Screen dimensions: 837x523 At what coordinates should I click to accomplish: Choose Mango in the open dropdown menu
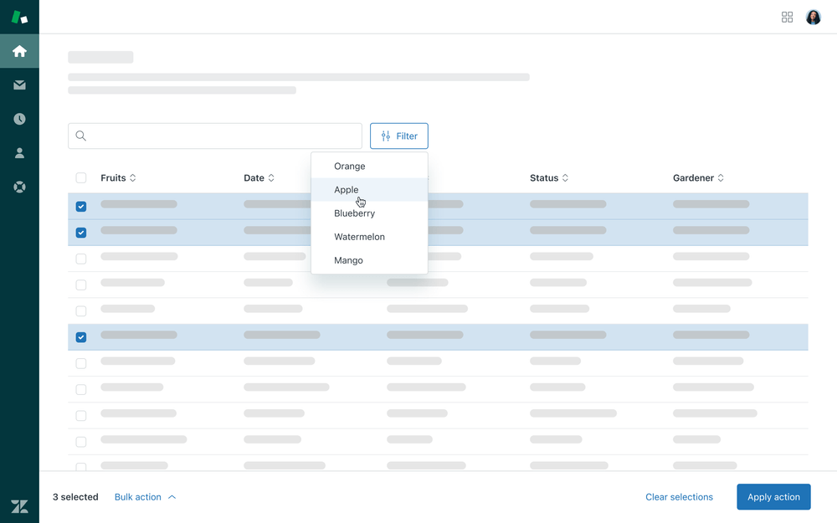point(348,260)
